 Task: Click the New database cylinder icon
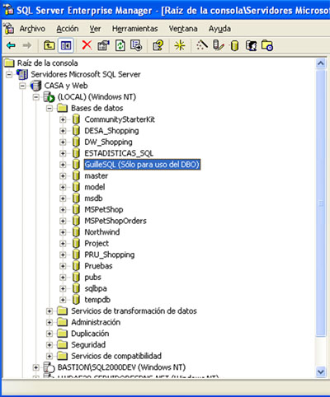[234, 45]
